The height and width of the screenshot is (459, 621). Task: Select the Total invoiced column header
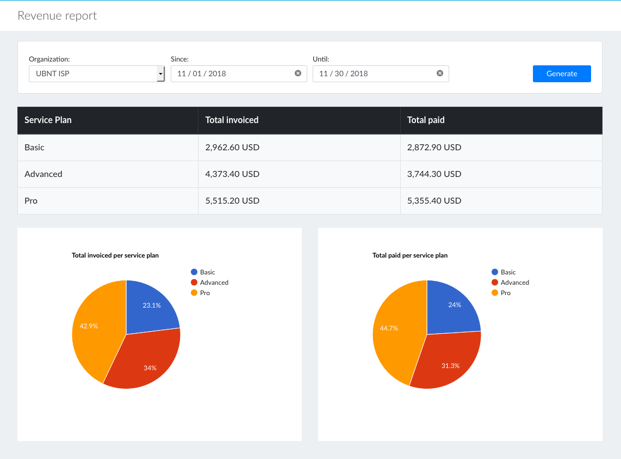point(232,120)
